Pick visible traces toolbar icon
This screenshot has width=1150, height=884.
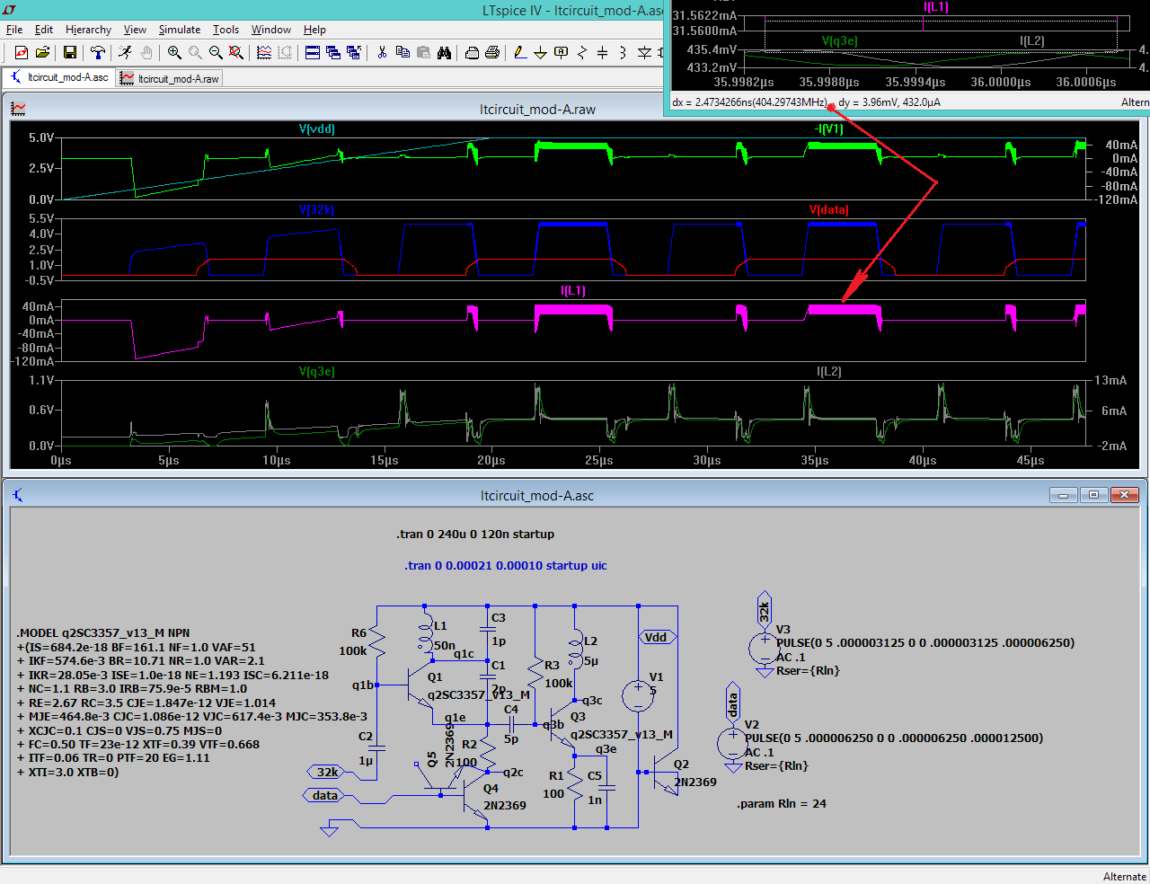tap(264, 53)
